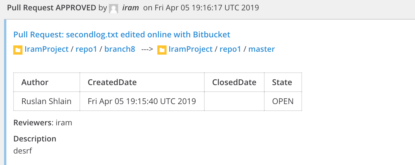Open the destination repo1 repository link

tap(230, 49)
